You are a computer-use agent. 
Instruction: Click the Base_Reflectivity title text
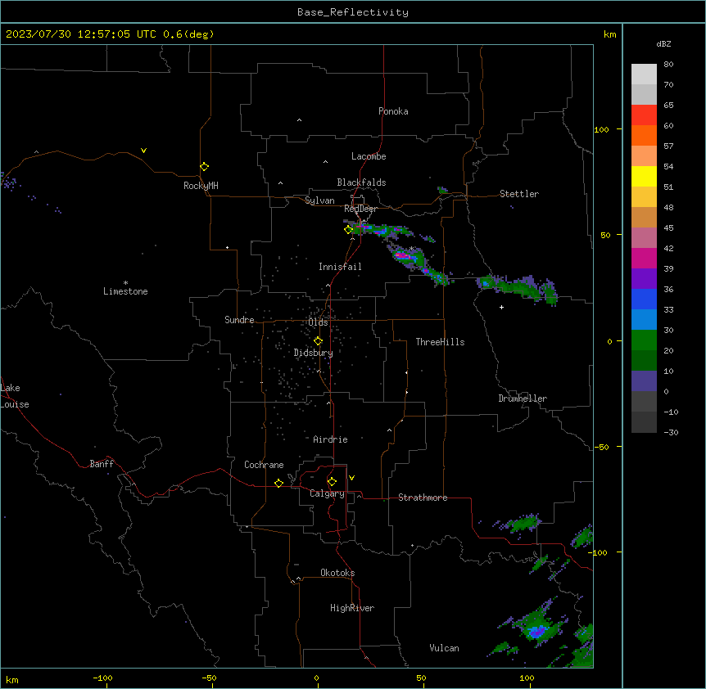353,12
